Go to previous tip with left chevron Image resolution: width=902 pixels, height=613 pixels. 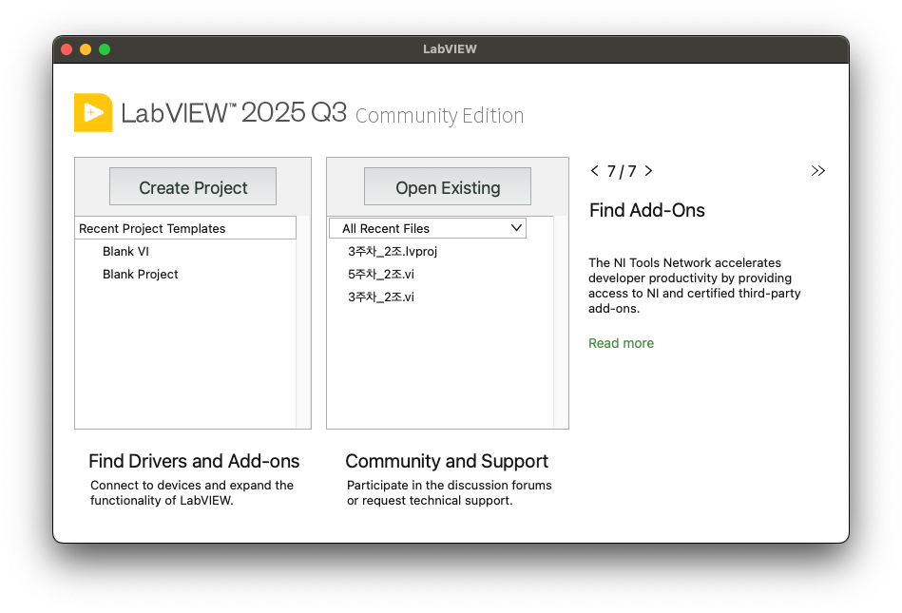(x=595, y=171)
